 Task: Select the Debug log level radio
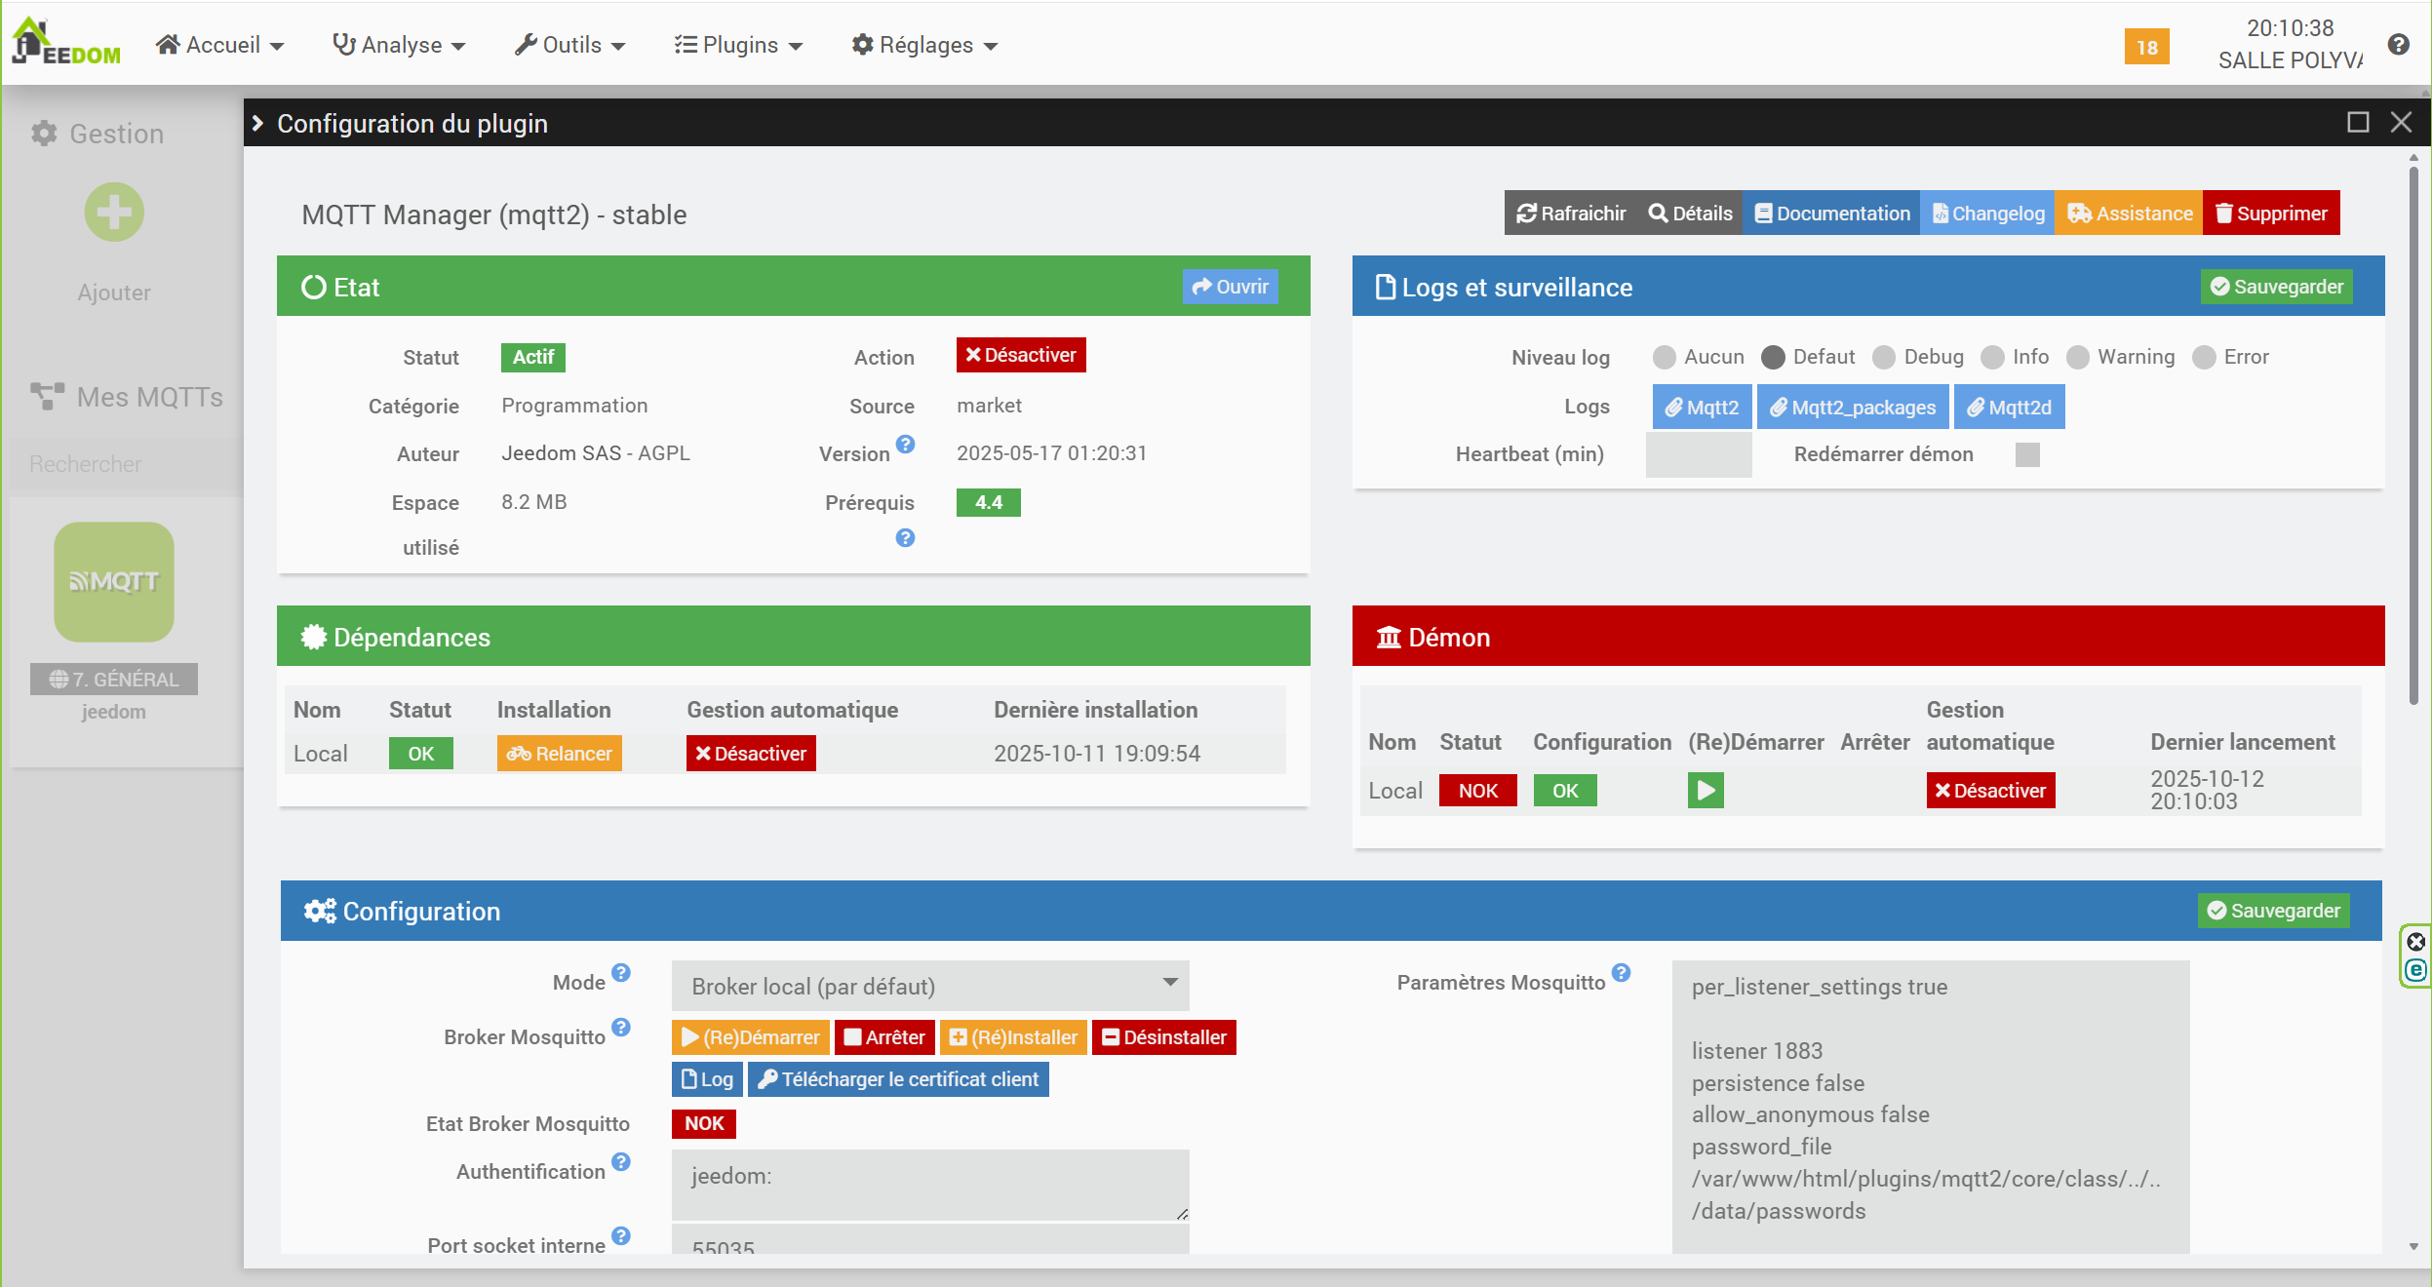pos(1884,358)
